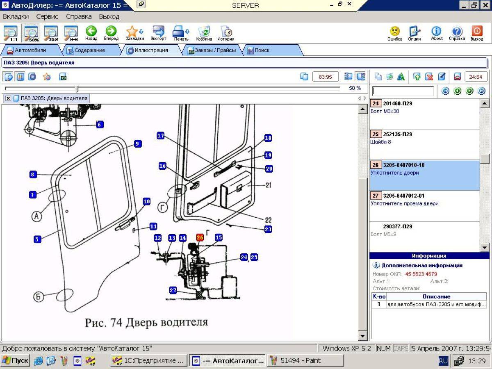Screen dimensions: 492x369
Task: Move the illustration zoom slider handle
Action: coord(77,89)
